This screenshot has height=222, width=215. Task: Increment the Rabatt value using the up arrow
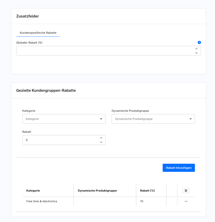pos(101,138)
